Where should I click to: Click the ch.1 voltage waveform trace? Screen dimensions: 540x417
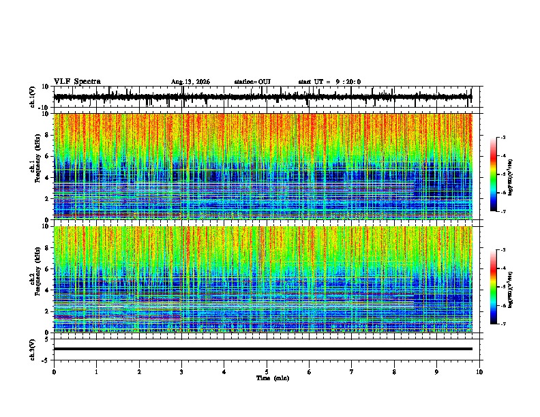262,97
